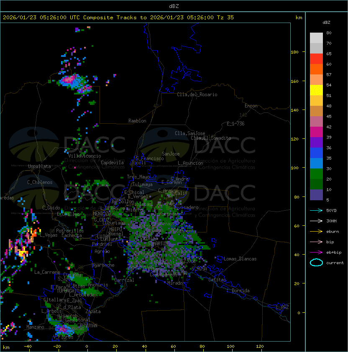This screenshot has height=352, width=348.
Task: Click the 'eburn' legend label
Action: (333, 232)
